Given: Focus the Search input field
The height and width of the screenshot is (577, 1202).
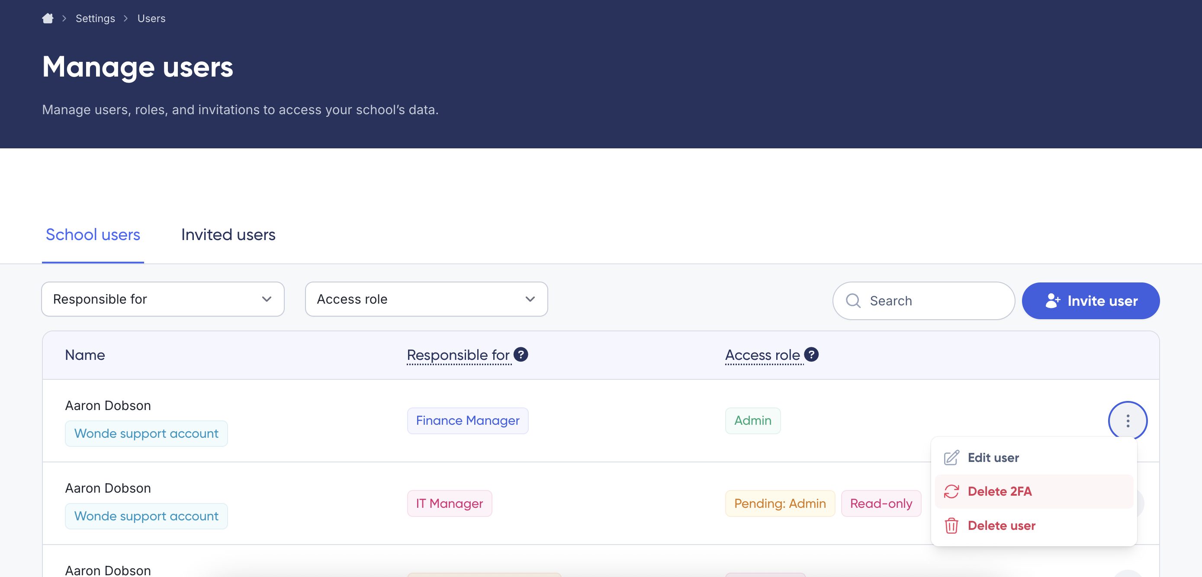Looking at the screenshot, I should tap(935, 301).
